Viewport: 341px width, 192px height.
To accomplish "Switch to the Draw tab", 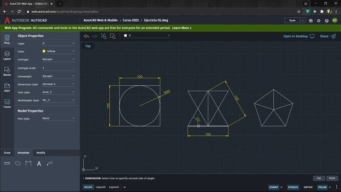I will (x=7, y=153).
